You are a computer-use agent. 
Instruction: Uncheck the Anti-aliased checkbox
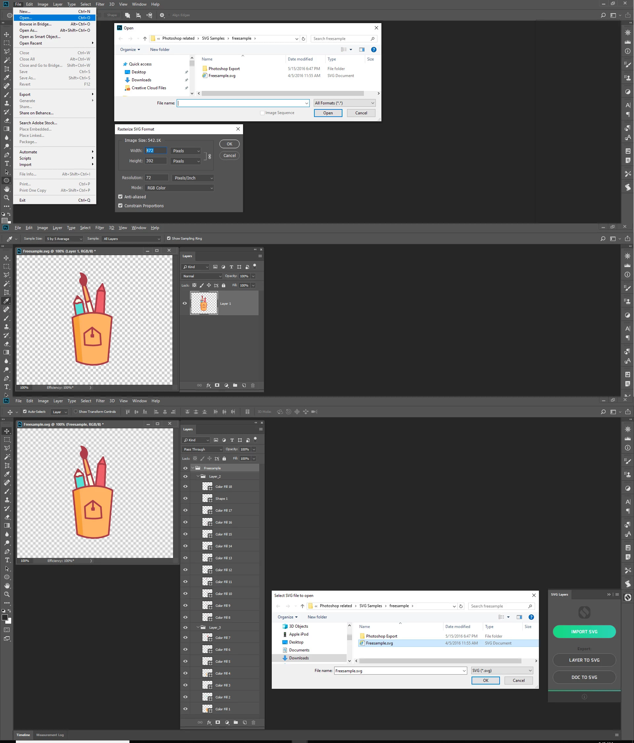[x=120, y=197]
